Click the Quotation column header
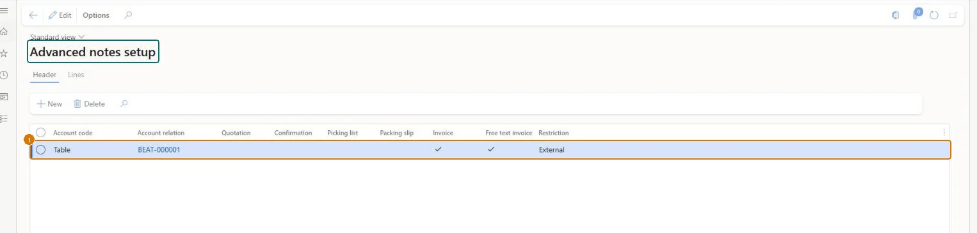The image size is (977, 233). pos(236,133)
